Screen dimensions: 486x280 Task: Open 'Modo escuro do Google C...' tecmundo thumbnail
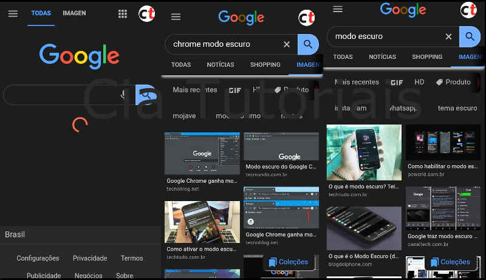[281, 147]
